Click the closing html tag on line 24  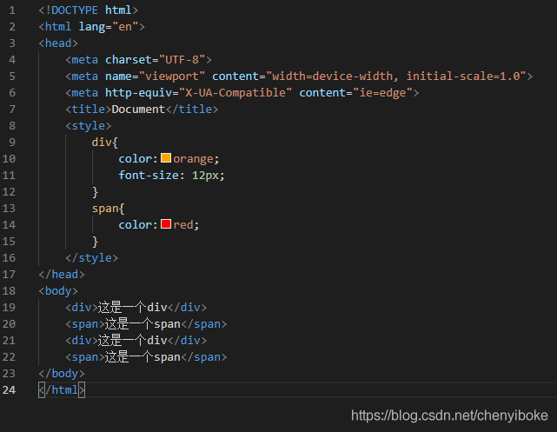pos(62,390)
